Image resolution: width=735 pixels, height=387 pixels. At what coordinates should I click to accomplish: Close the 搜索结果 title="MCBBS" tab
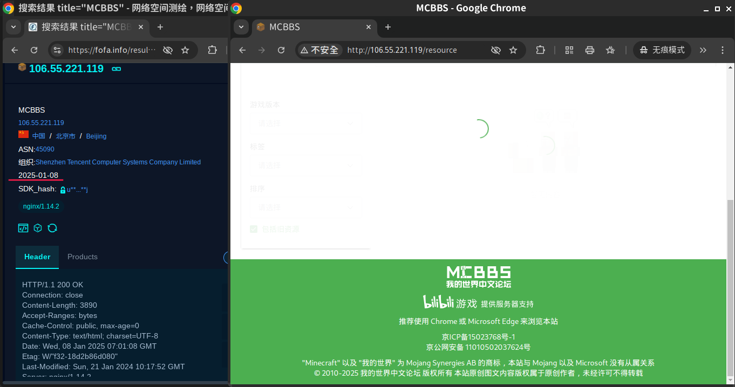point(142,27)
